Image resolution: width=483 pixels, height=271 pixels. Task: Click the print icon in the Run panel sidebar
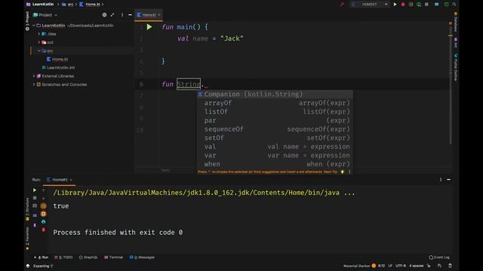click(x=44, y=221)
